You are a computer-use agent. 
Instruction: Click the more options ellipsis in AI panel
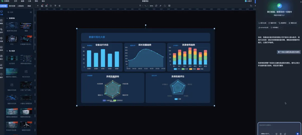(x=281, y=27)
